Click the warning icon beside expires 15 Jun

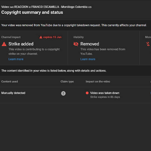coord(41,37)
